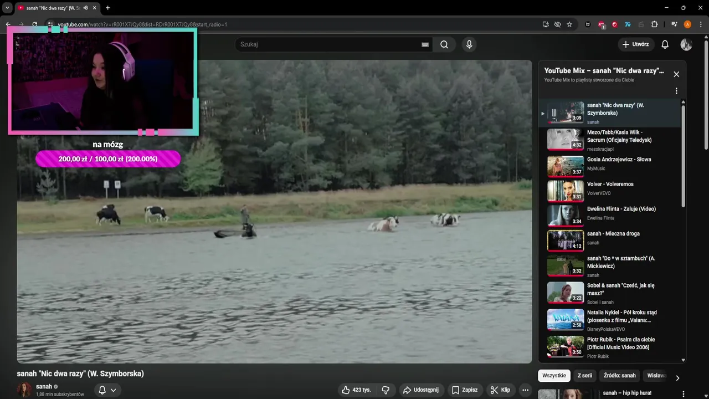Select Sobel & sanah "Cześć, jak się masz?"
This screenshot has width=709, height=399.
(609, 293)
